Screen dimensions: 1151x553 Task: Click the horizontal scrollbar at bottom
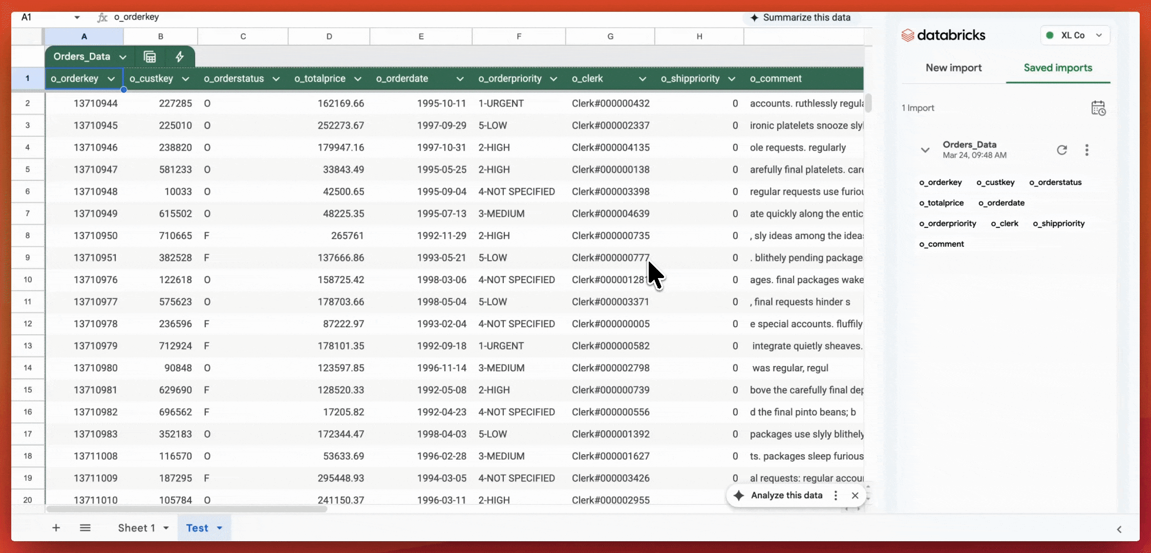(186, 509)
